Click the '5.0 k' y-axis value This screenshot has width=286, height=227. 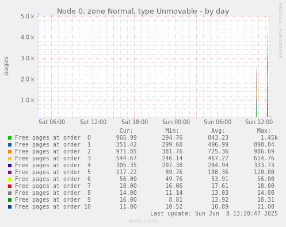pyautogui.click(x=28, y=16)
